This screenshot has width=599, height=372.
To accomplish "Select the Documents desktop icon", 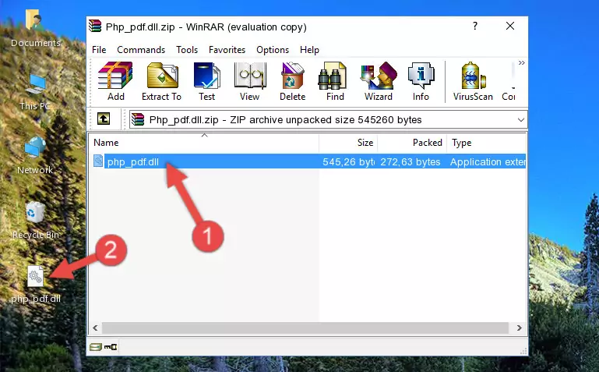I will point(36,28).
